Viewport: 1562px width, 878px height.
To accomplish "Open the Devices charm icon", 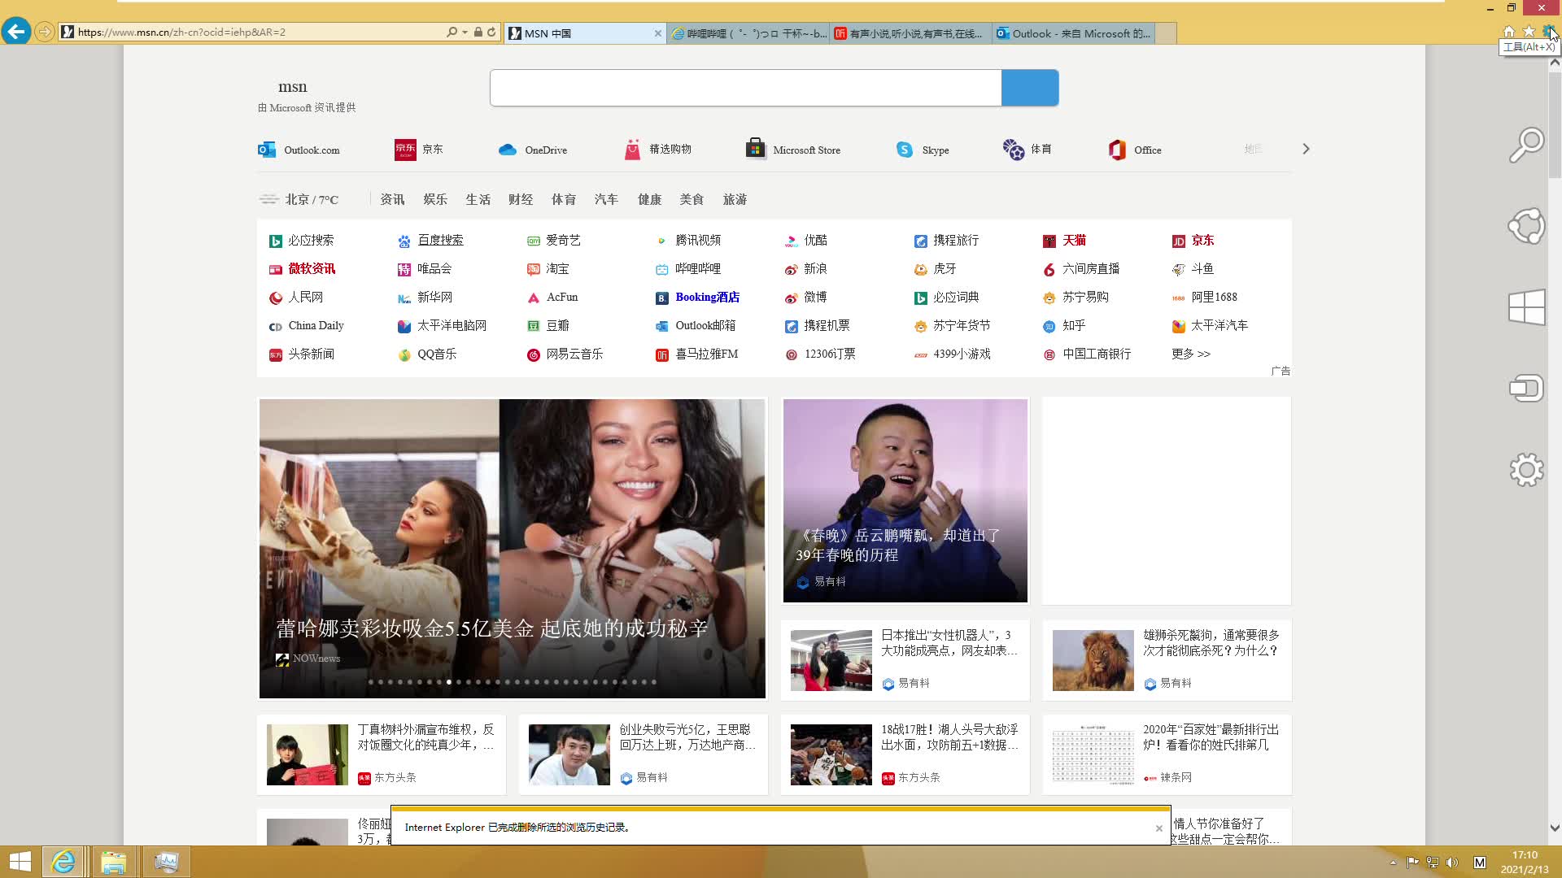I will 1526,388.
